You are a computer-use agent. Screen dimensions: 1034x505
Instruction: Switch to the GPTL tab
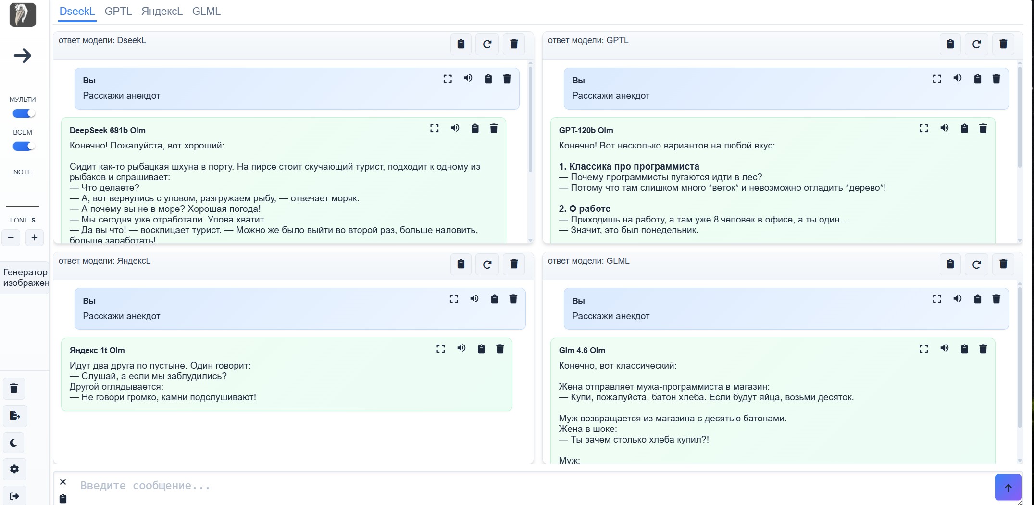click(x=118, y=12)
